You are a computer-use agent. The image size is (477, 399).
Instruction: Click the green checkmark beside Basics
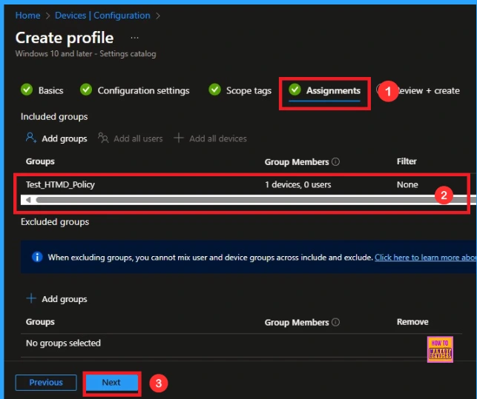(x=27, y=90)
